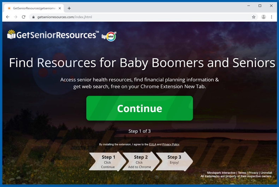Reload the page with the refresh icon
The width and height of the screenshot is (279, 187).
tap(24, 17)
